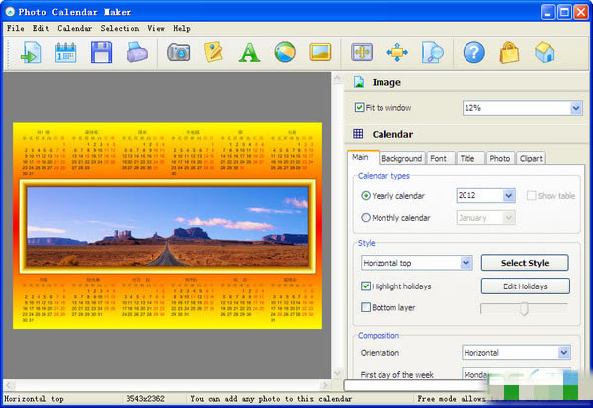The width and height of the screenshot is (593, 408).
Task: Click the shopping bag order icon
Action: (x=509, y=53)
